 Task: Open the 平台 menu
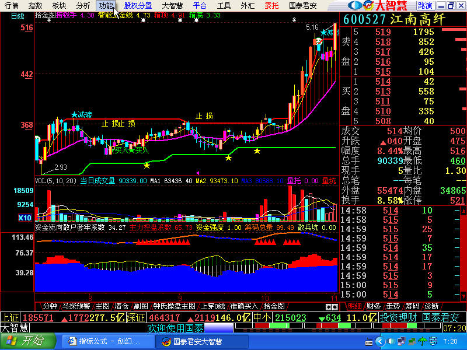tap(200, 5)
